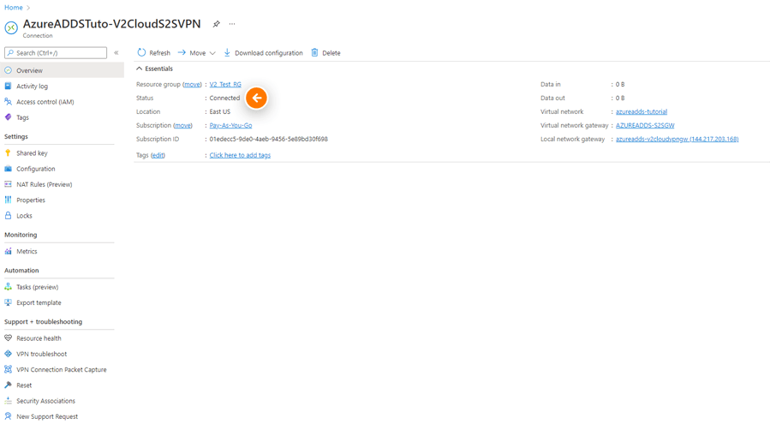Click the Move toolbar button
The width and height of the screenshot is (770, 424).
pyautogui.click(x=196, y=52)
